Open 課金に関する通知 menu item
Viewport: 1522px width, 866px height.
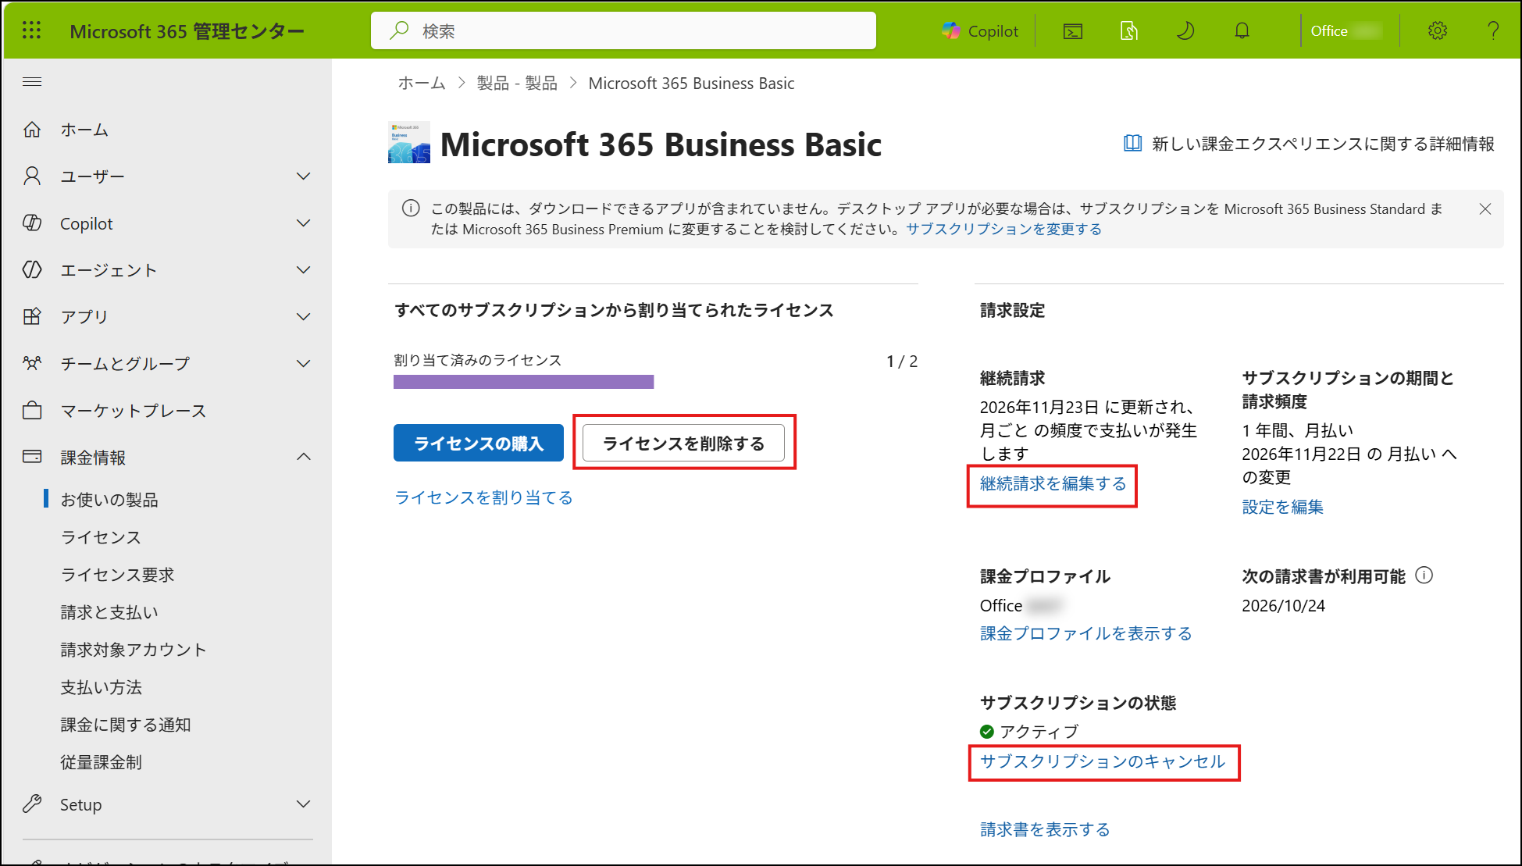click(x=126, y=725)
